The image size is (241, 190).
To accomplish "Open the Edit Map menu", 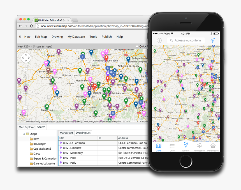I will [41, 37].
